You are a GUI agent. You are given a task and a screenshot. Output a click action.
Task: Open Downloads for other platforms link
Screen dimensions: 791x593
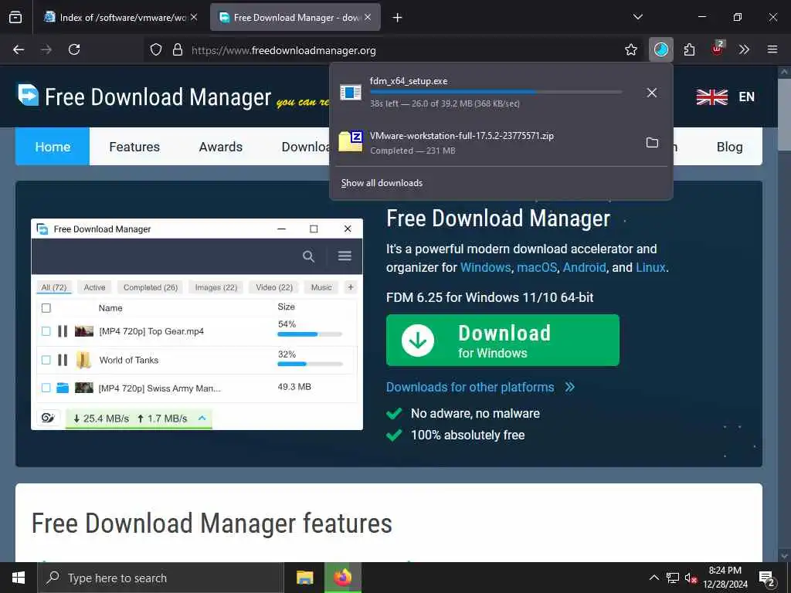[x=480, y=388]
